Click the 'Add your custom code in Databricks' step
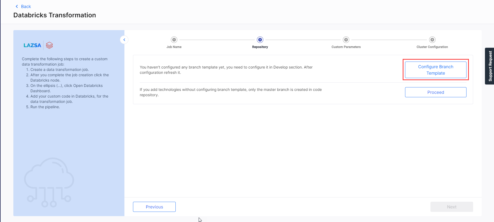Image resolution: width=494 pixels, height=222 pixels. 69,99
